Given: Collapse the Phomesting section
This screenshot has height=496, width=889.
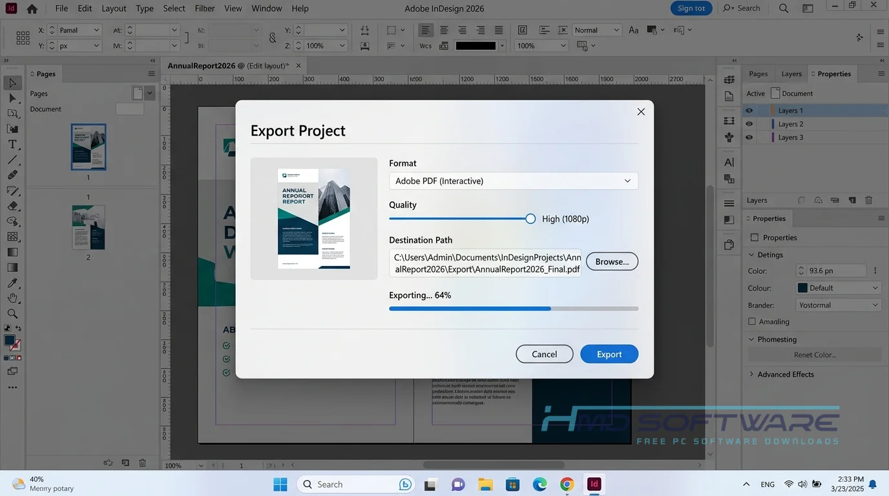Looking at the screenshot, I should (751, 339).
